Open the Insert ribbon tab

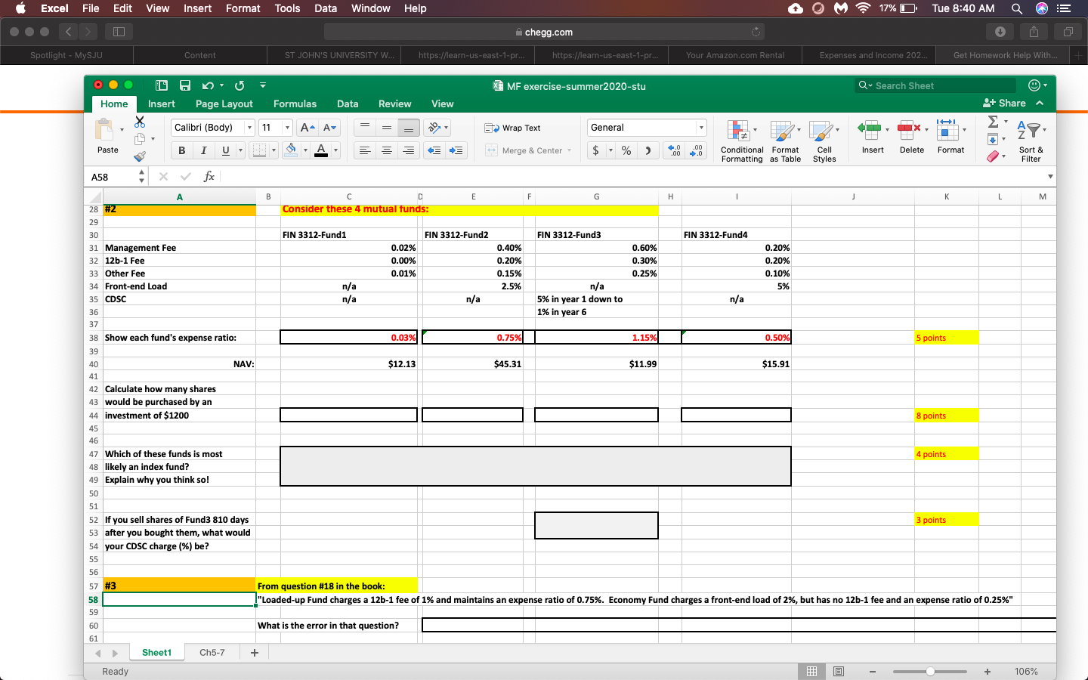(x=161, y=104)
